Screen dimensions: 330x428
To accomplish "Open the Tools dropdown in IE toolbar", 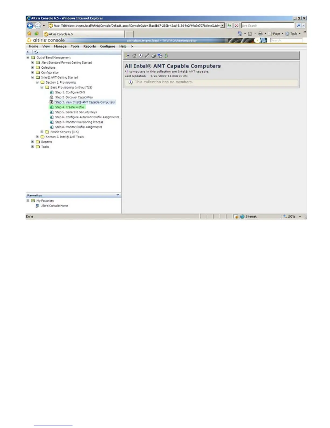I will point(293,34).
